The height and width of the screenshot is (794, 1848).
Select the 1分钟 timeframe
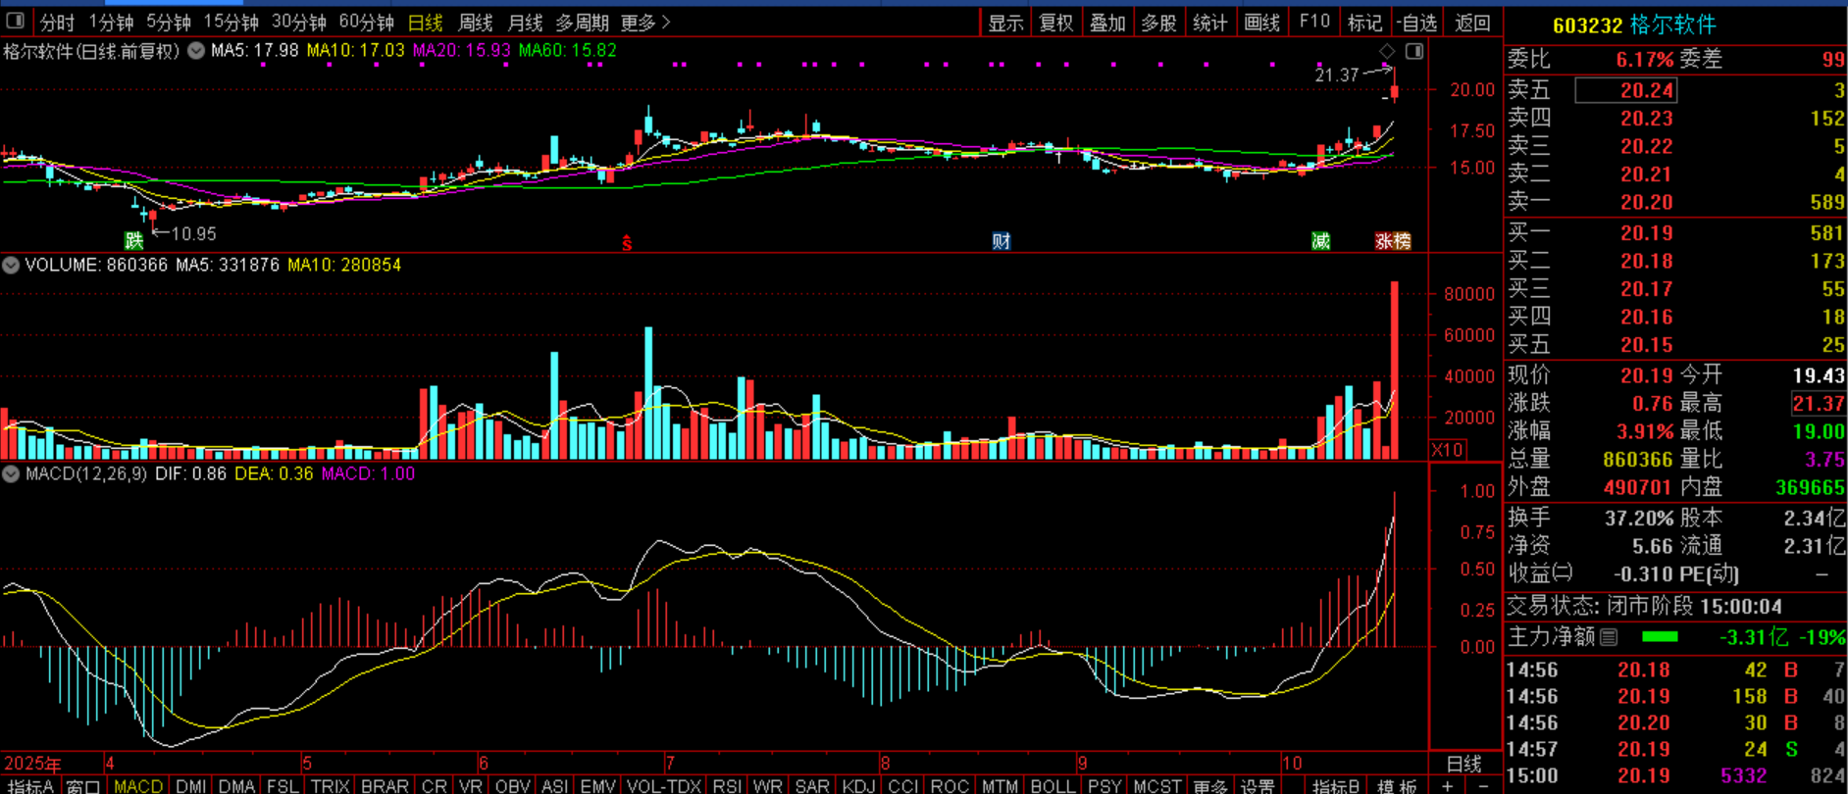point(111,22)
